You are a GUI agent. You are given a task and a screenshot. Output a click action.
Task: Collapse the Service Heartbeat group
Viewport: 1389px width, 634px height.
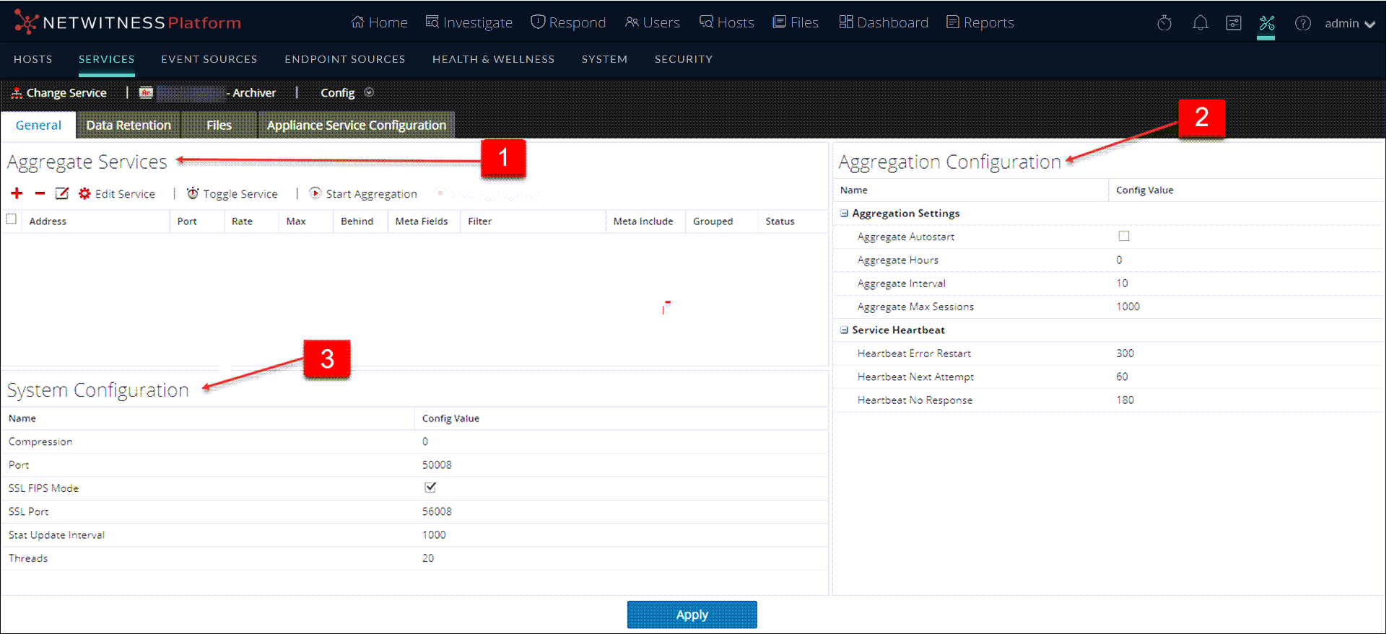[844, 330]
